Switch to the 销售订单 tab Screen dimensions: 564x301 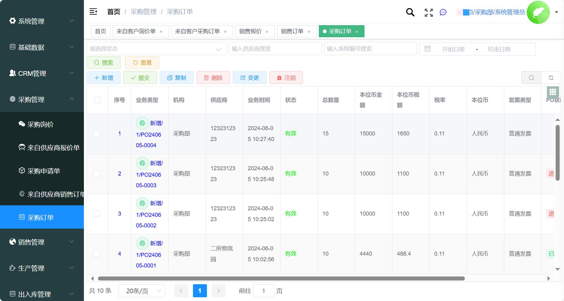pyautogui.click(x=292, y=31)
